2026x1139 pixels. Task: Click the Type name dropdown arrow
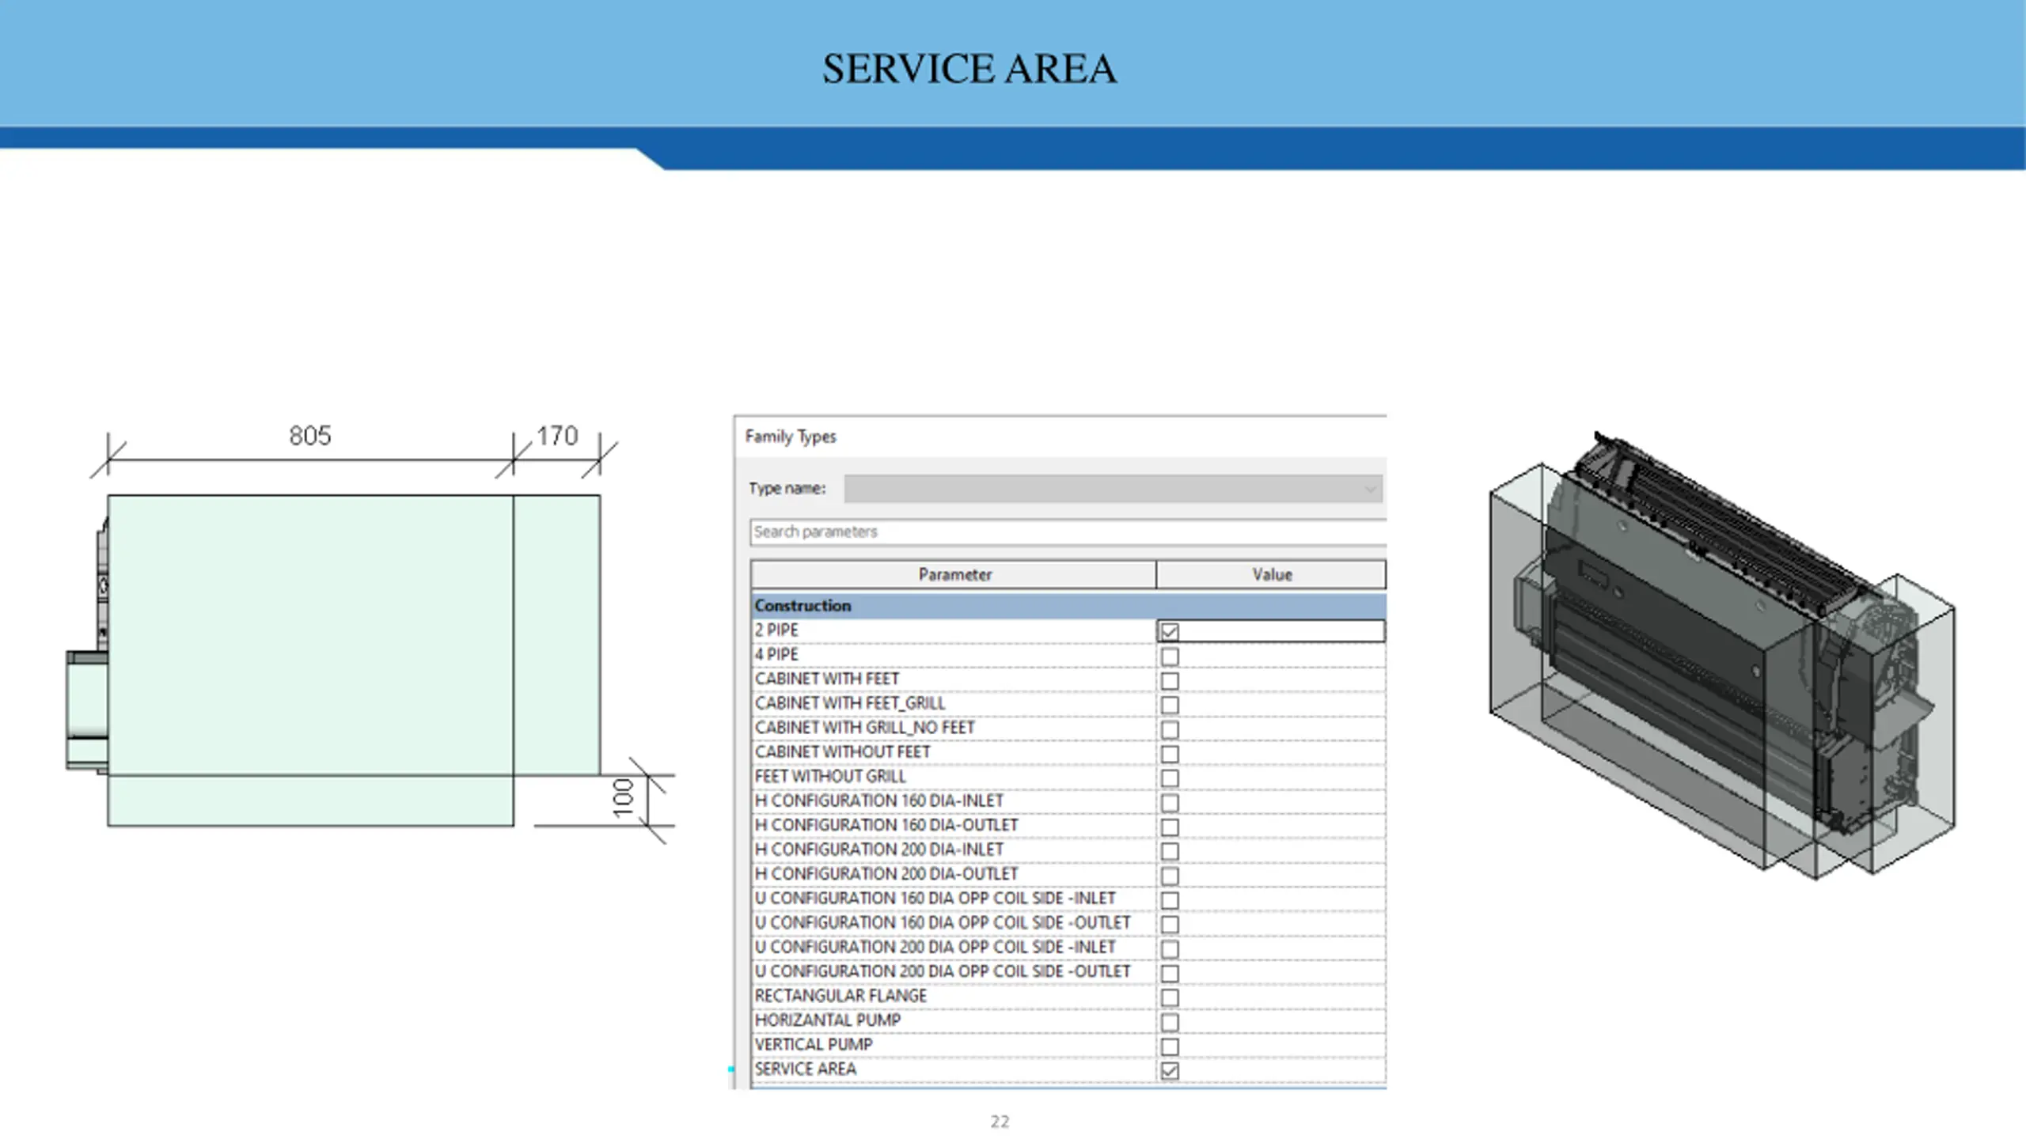(x=1370, y=489)
